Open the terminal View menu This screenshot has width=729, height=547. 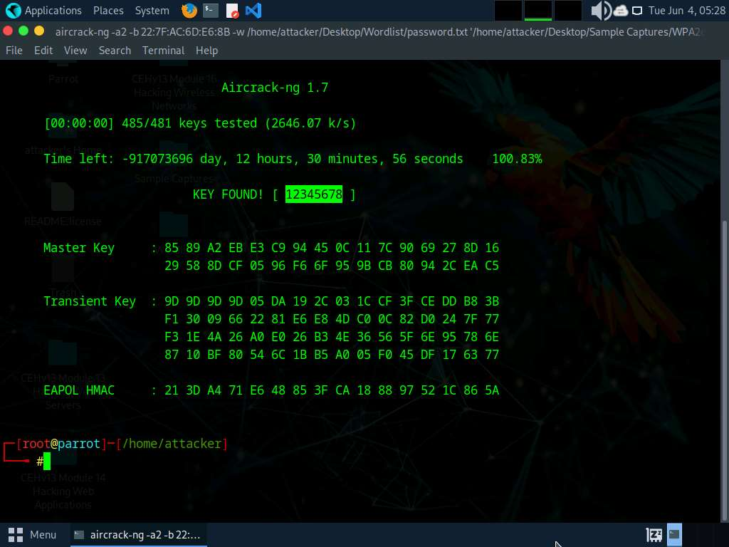coord(75,51)
